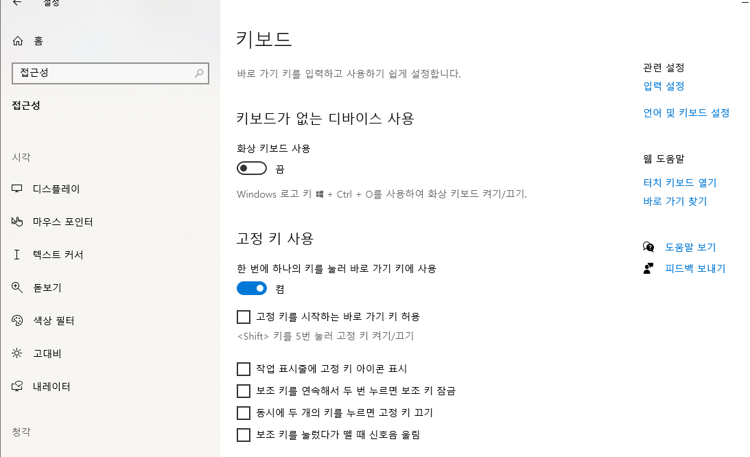Click the Display monitor icon

point(18,189)
